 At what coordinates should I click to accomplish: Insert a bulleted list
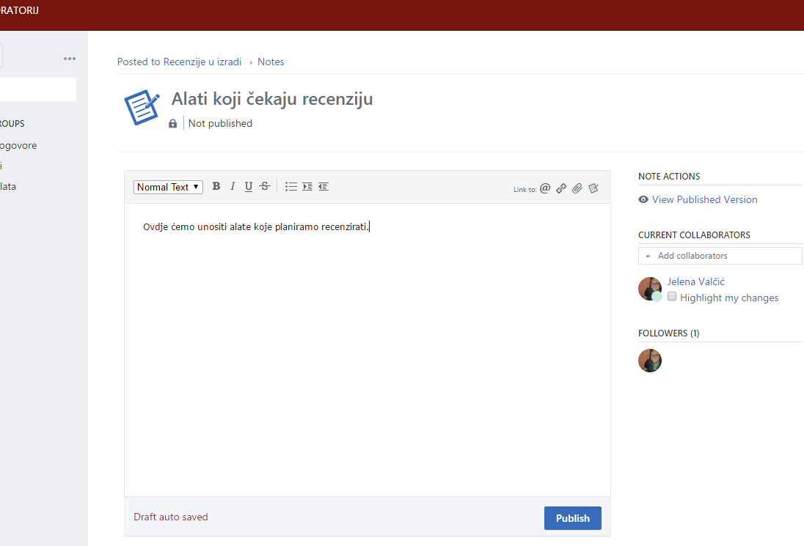coord(291,186)
